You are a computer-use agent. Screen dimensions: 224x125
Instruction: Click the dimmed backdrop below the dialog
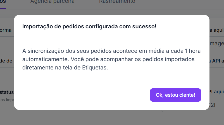112,117
